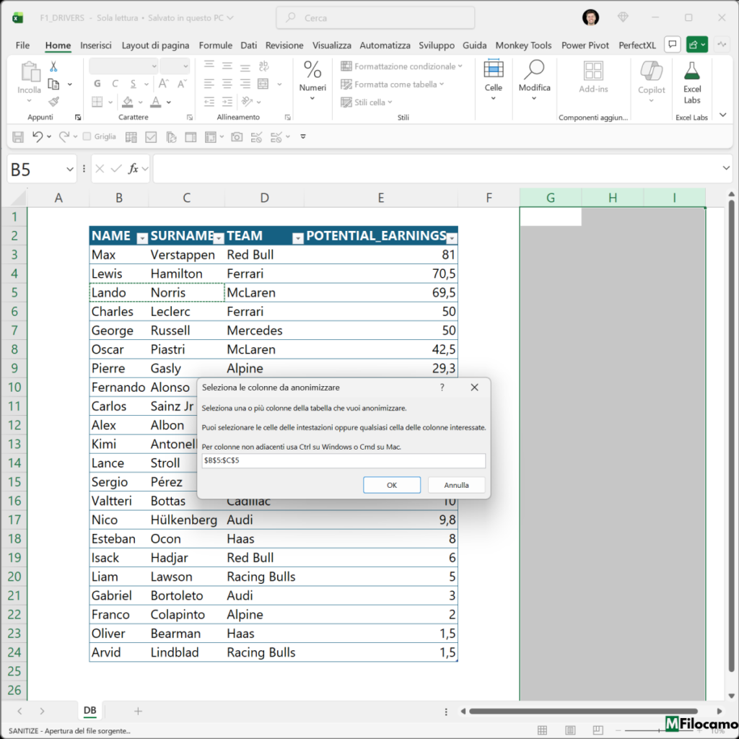Image resolution: width=739 pixels, height=739 pixels.
Task: Switch to the Power Pivot tab
Action: point(585,45)
